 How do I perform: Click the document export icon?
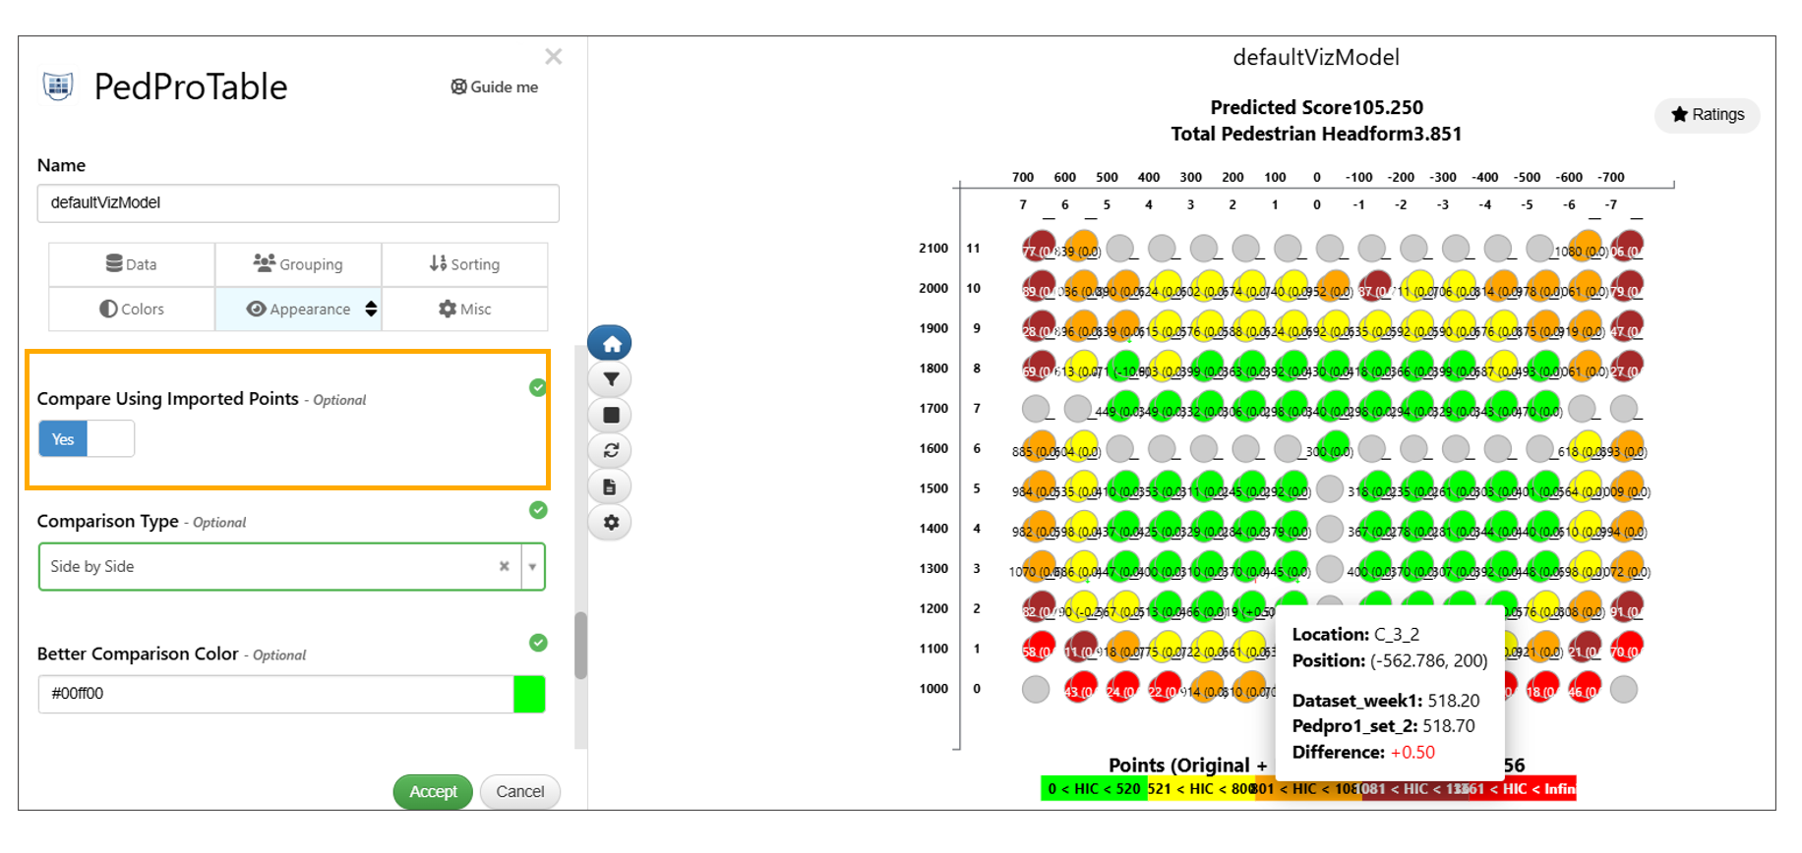(610, 486)
